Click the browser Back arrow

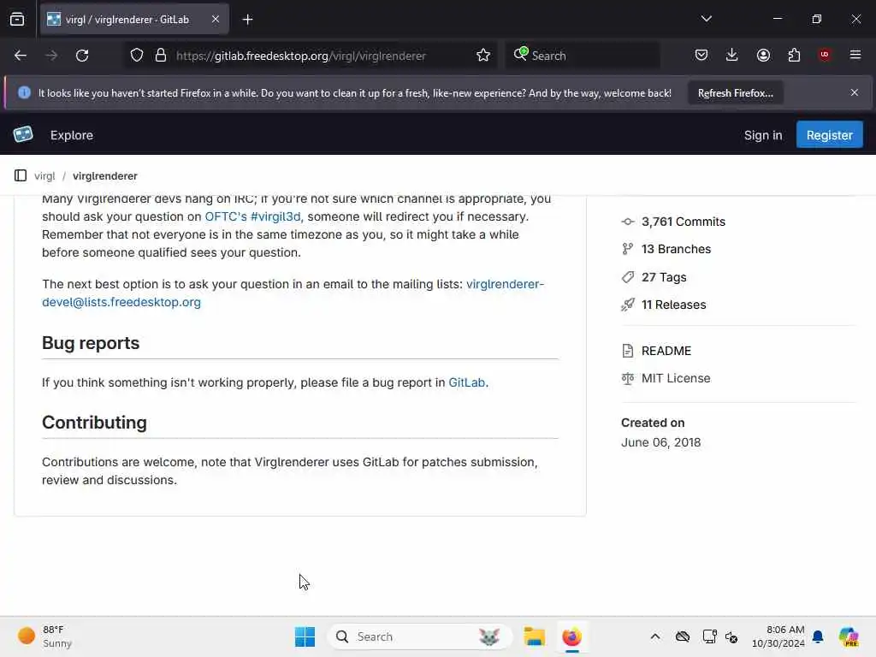(21, 56)
